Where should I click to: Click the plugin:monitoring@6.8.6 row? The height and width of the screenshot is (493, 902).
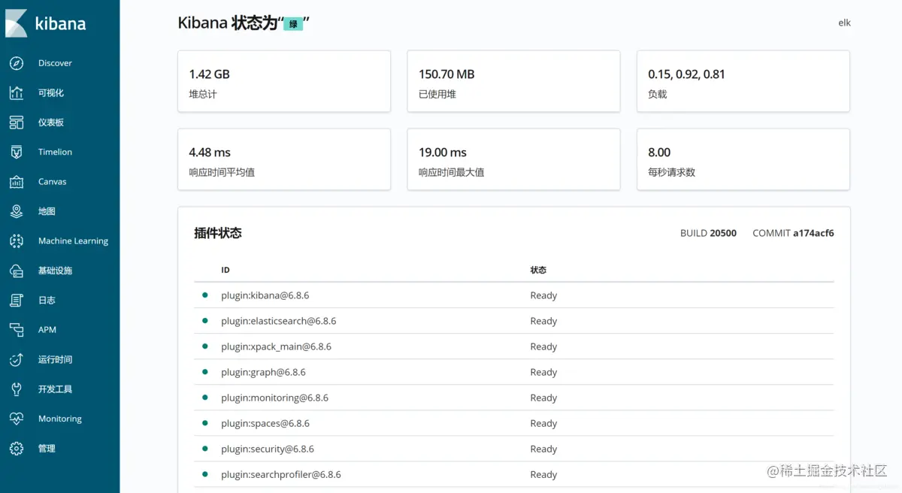pos(513,398)
